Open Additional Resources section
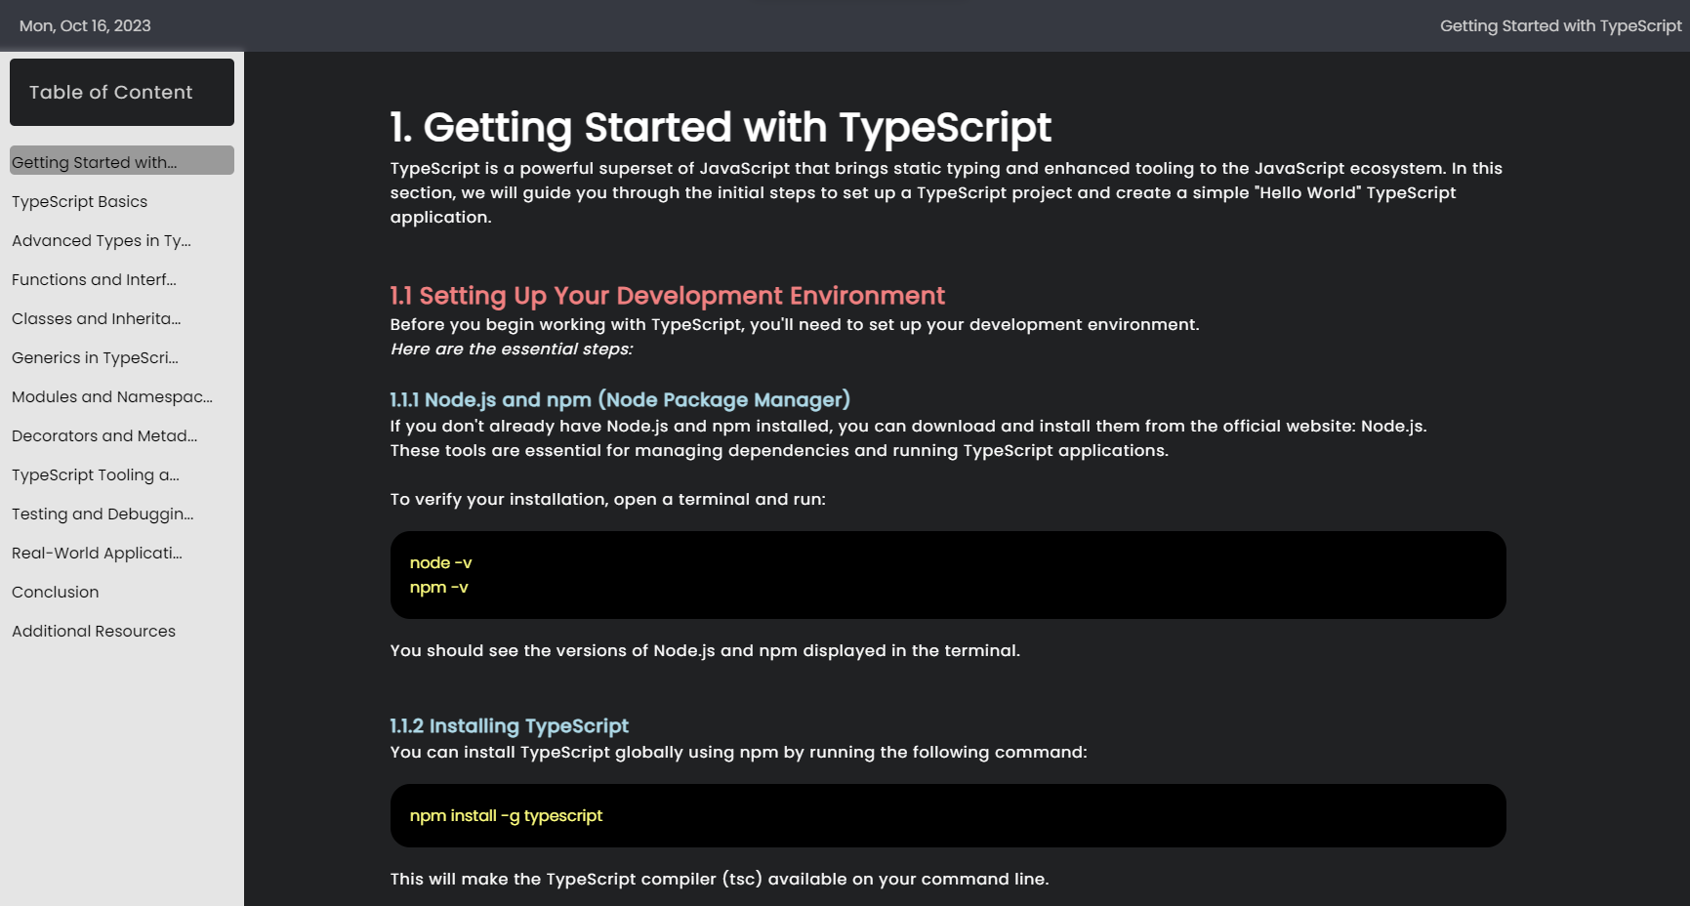Screen dimensions: 1690x906 [x=94, y=631]
